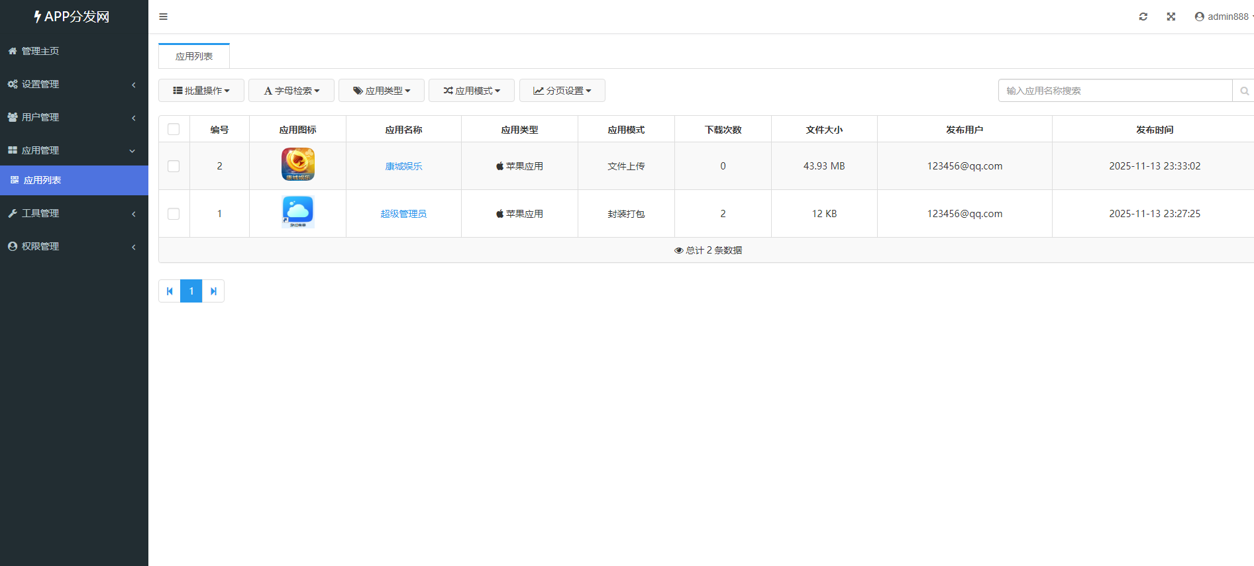
Task: Open the 批量操作 dropdown
Action: (201, 91)
